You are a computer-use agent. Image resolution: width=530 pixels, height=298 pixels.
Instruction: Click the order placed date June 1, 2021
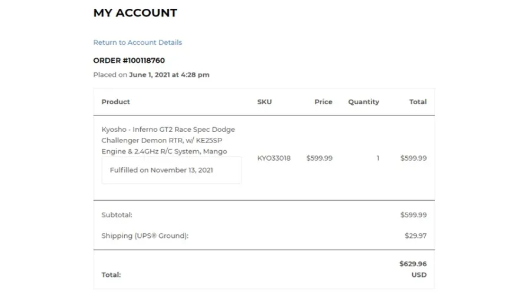(169, 75)
